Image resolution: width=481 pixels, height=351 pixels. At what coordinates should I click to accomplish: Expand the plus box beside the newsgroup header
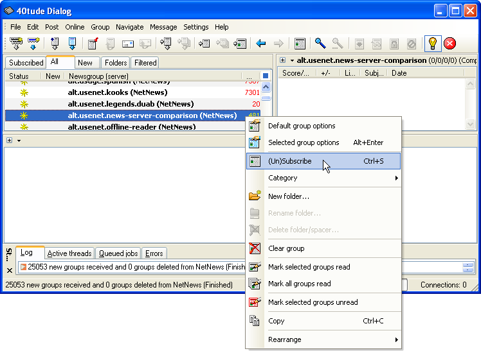coord(282,60)
